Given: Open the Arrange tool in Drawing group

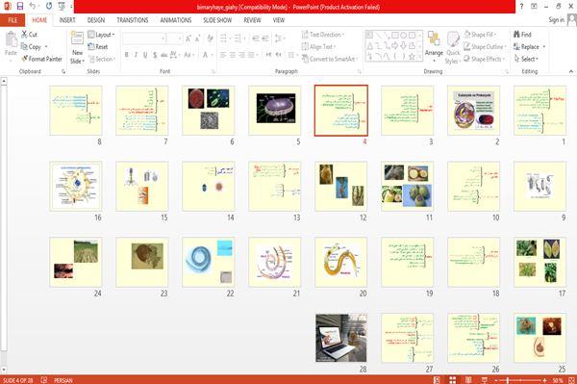Looking at the screenshot, I should point(434,43).
